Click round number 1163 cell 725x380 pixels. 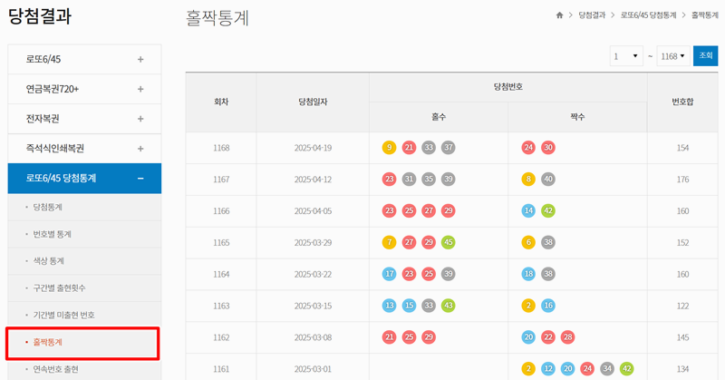221,306
